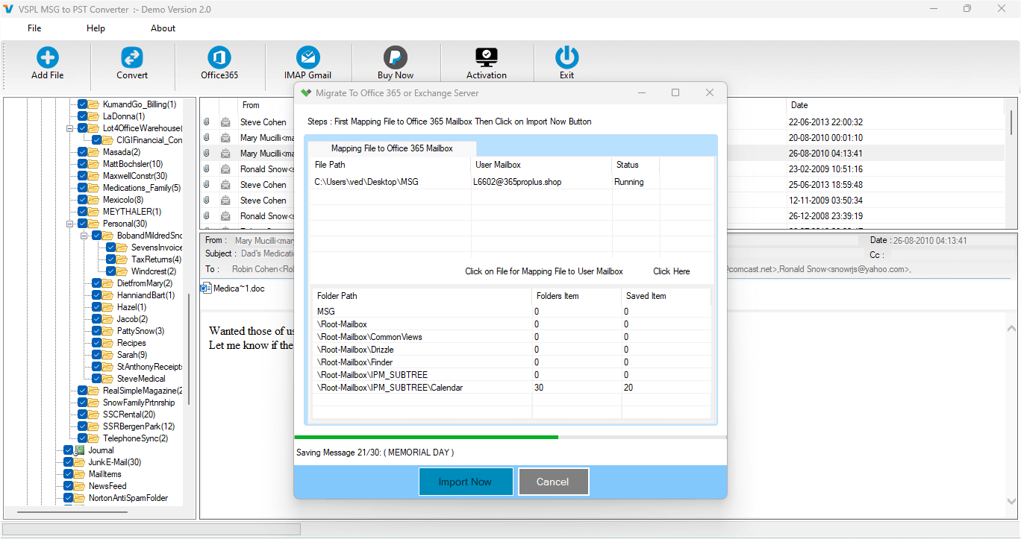
Task: Select Mapping File to Office 365 Mailbox tab
Action: (392, 148)
